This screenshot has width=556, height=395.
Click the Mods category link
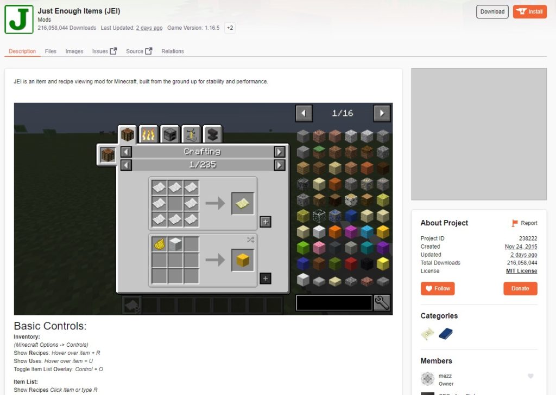(x=45, y=20)
